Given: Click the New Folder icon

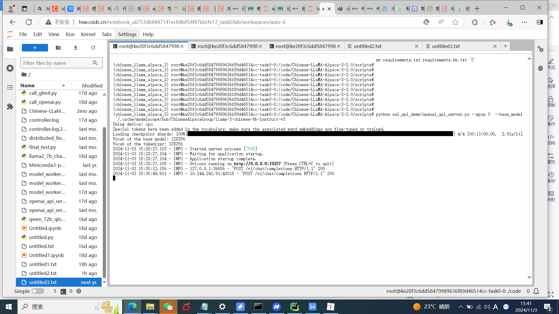Looking at the screenshot, I should pyautogui.click(x=58, y=48).
